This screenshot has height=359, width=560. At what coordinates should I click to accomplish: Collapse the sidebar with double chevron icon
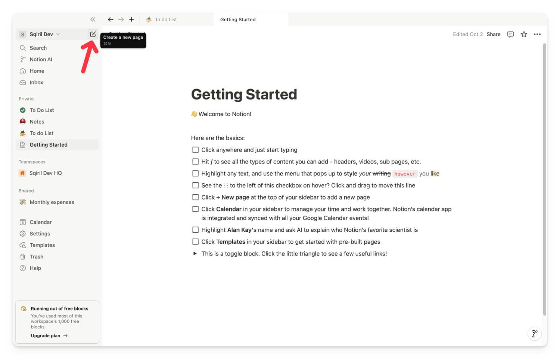coord(93,19)
